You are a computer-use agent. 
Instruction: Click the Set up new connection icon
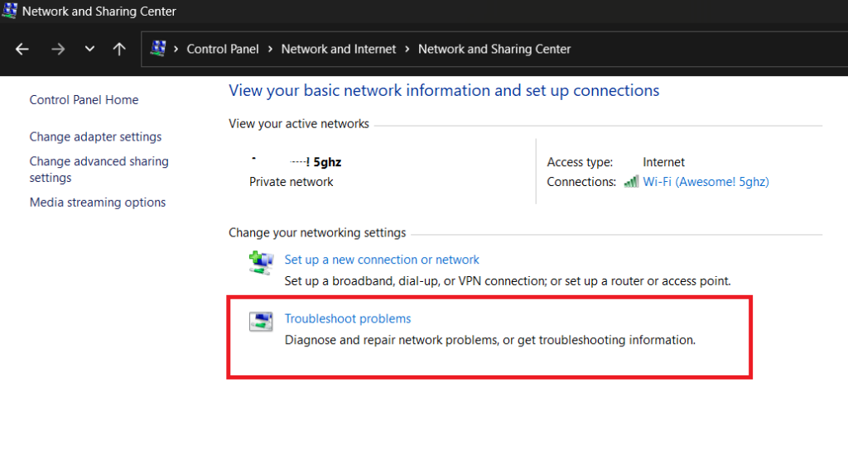point(261,263)
